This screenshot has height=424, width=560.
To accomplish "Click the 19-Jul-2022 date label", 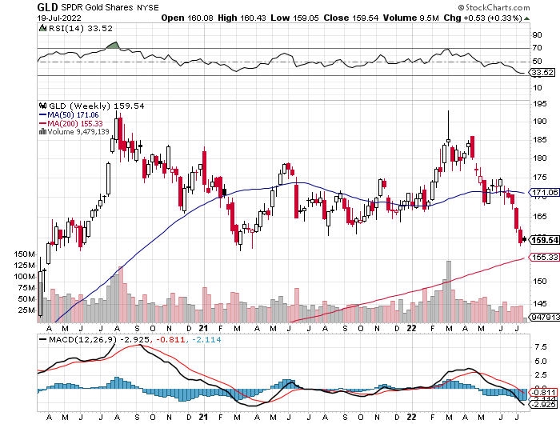I will tap(59, 18).
